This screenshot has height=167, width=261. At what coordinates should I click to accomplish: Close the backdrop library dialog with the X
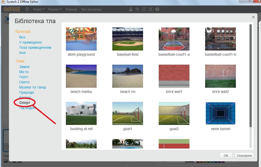[x=253, y=17]
